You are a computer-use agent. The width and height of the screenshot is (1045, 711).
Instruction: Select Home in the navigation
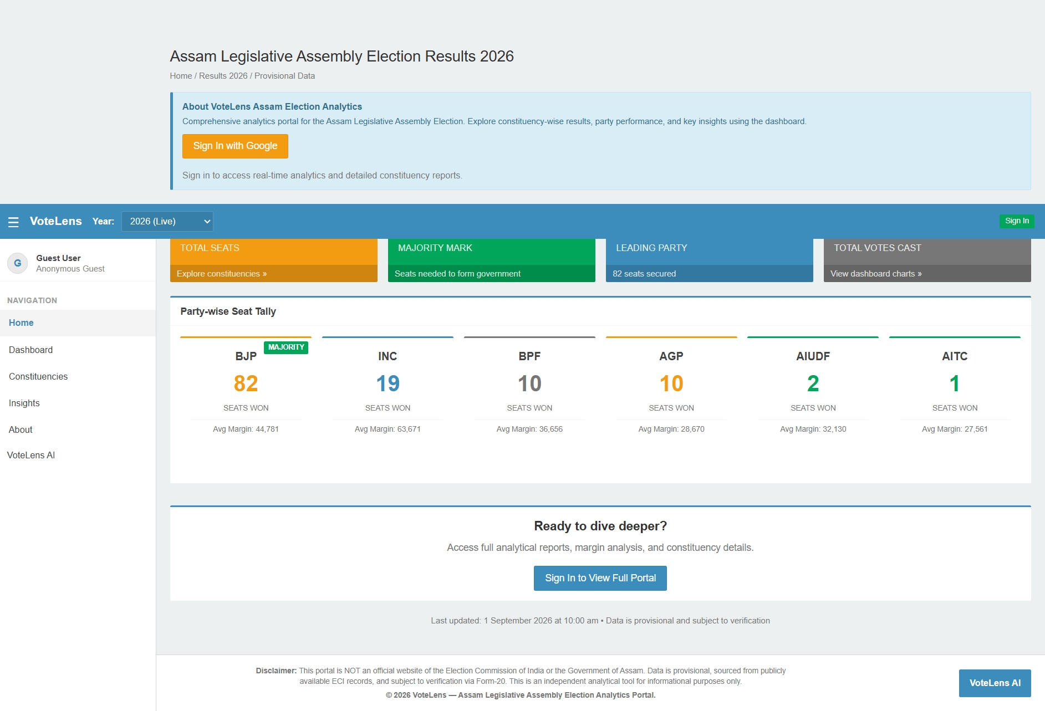pos(78,323)
